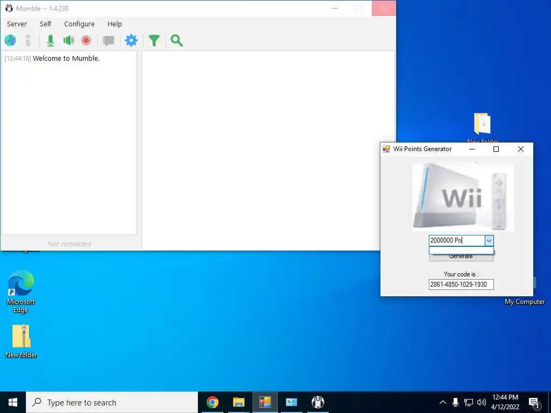Select the generated code text field
The height and width of the screenshot is (413, 551).
[x=461, y=284]
